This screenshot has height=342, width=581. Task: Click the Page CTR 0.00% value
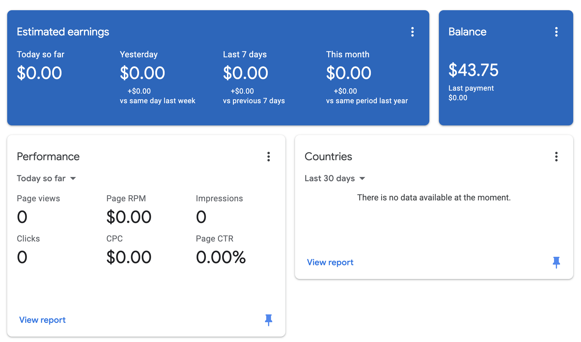221,257
